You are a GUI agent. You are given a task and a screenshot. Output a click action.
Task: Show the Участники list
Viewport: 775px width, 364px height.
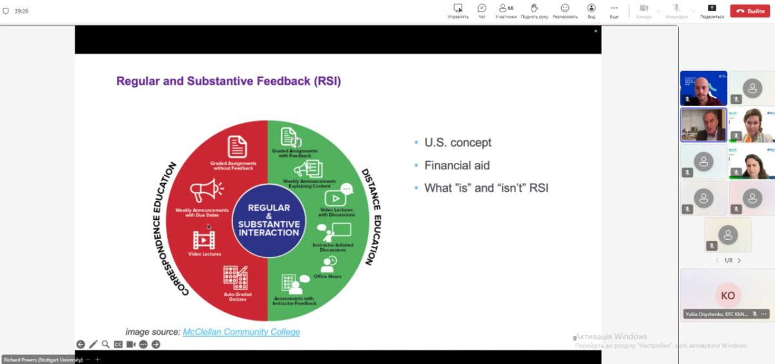506,10
